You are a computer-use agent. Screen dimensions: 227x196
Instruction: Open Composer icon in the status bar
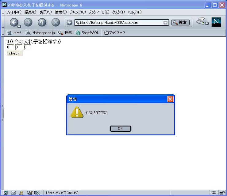pos(30,193)
